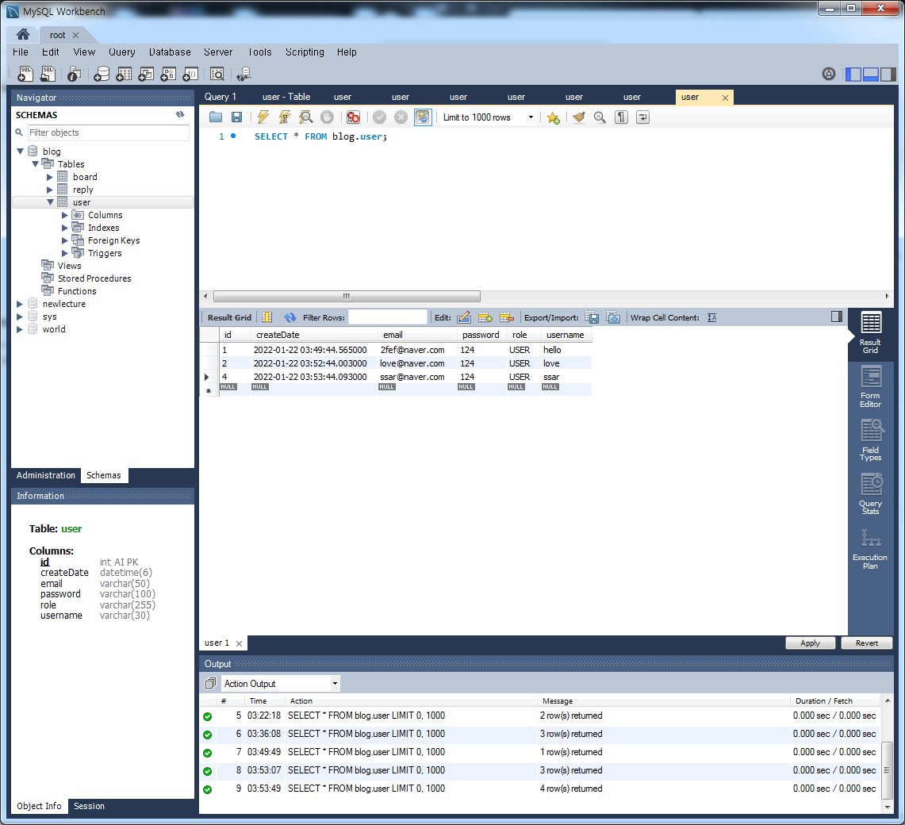Click the Rollback X icon
The image size is (905, 825).
[401, 117]
